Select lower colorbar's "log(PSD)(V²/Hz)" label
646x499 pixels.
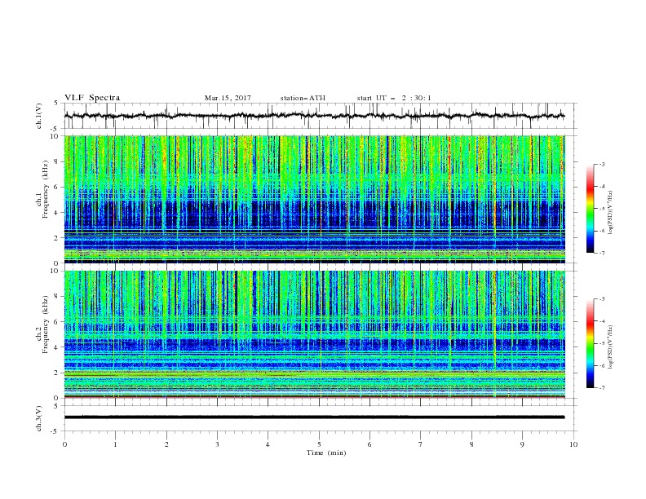(611, 347)
